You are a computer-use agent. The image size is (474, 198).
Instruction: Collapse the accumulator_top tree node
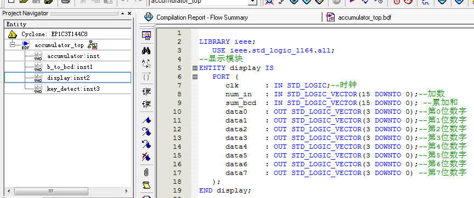(12, 44)
